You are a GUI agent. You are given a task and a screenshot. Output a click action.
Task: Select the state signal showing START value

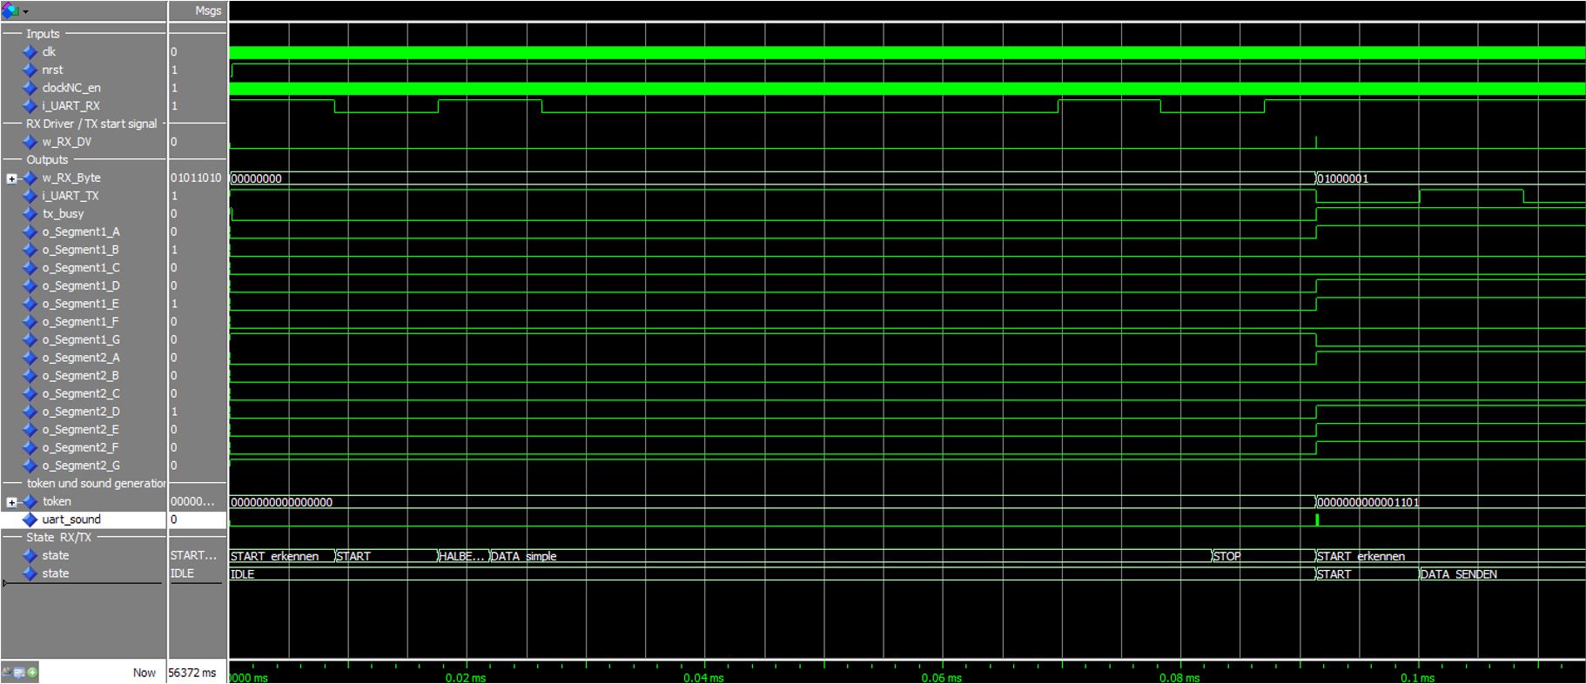(x=56, y=555)
